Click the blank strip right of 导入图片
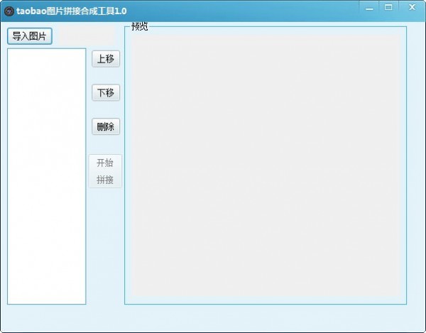 pyautogui.click(x=84, y=36)
